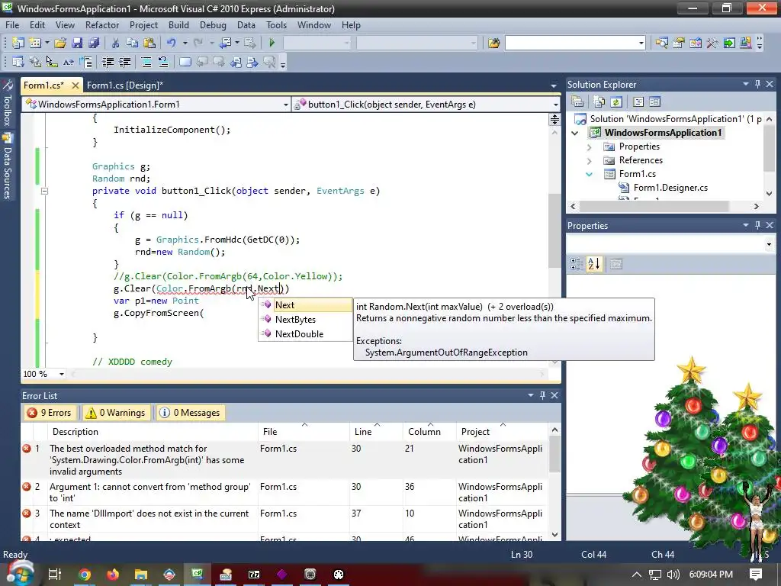Sort properties alphabetically
The height and width of the screenshot is (586, 781).
click(x=593, y=264)
